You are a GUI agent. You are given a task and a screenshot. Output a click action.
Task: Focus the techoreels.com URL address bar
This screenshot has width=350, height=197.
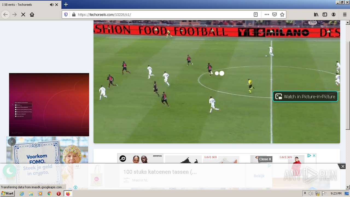coord(164,15)
